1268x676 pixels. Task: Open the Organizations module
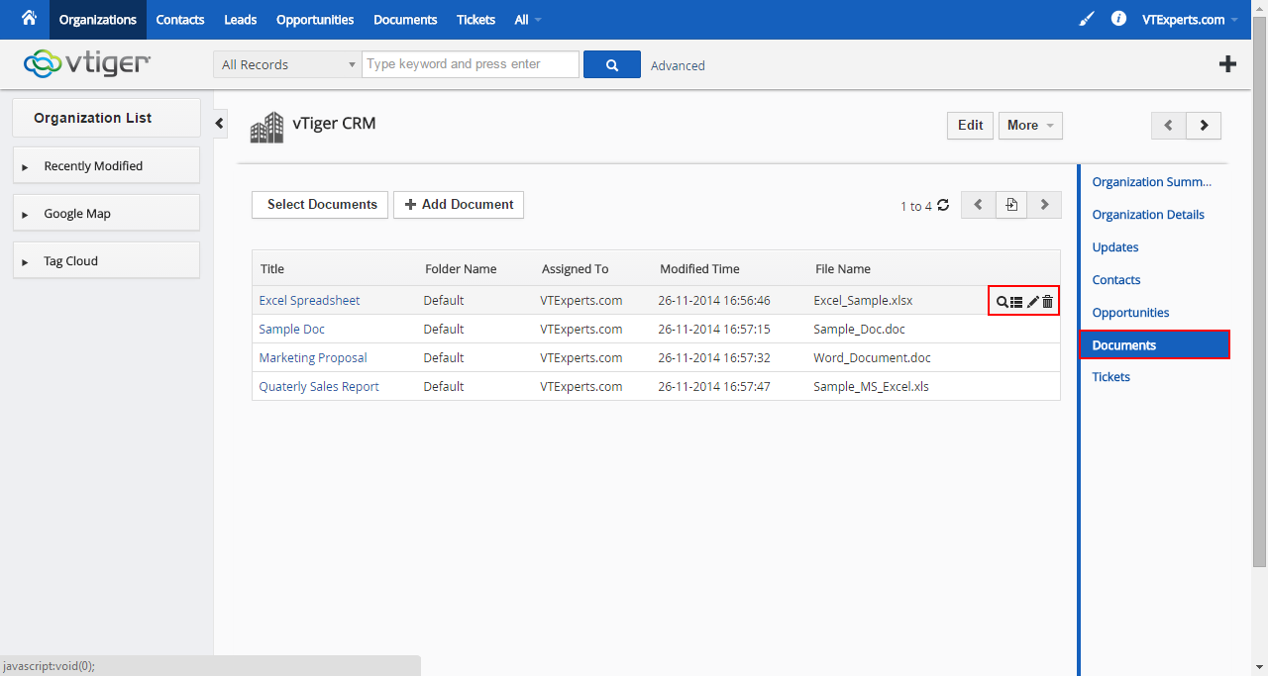pos(97,20)
